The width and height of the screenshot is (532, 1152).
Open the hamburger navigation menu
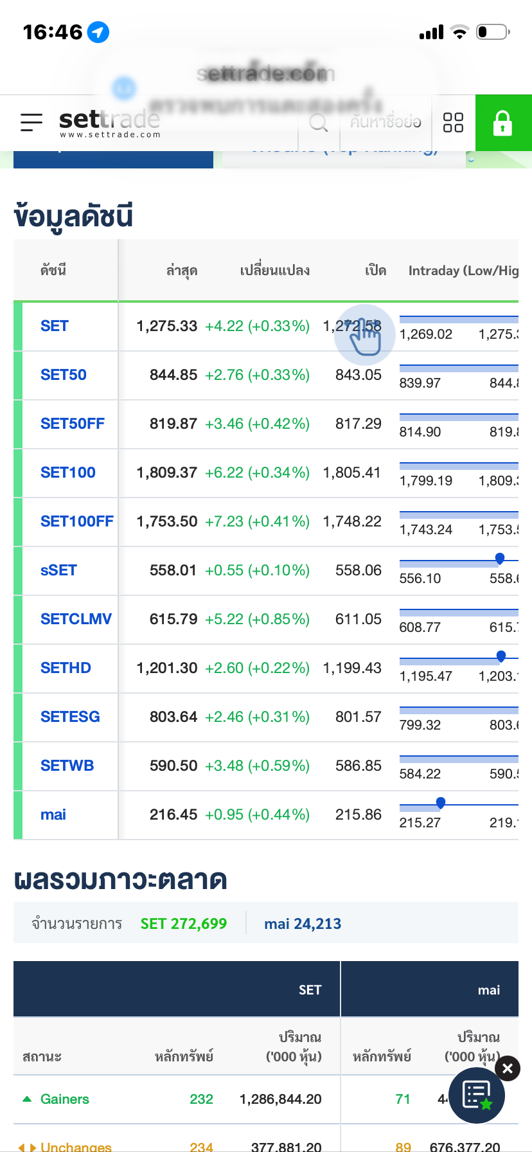pos(31,122)
